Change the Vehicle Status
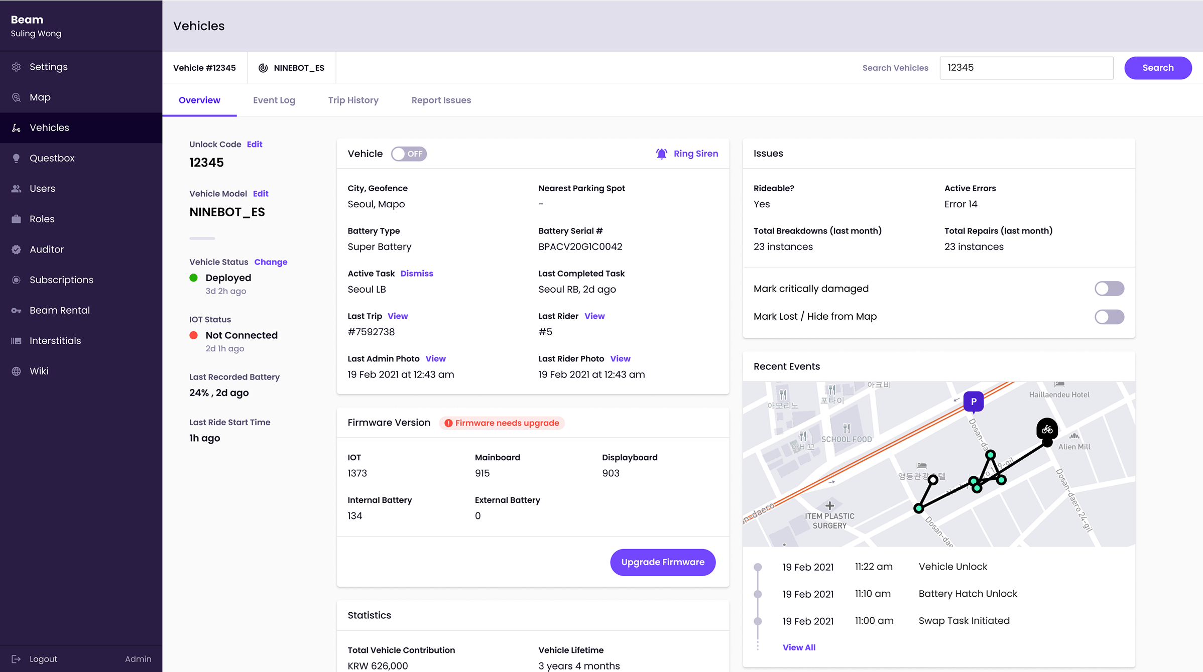This screenshot has height=672, width=1203. [x=271, y=262]
